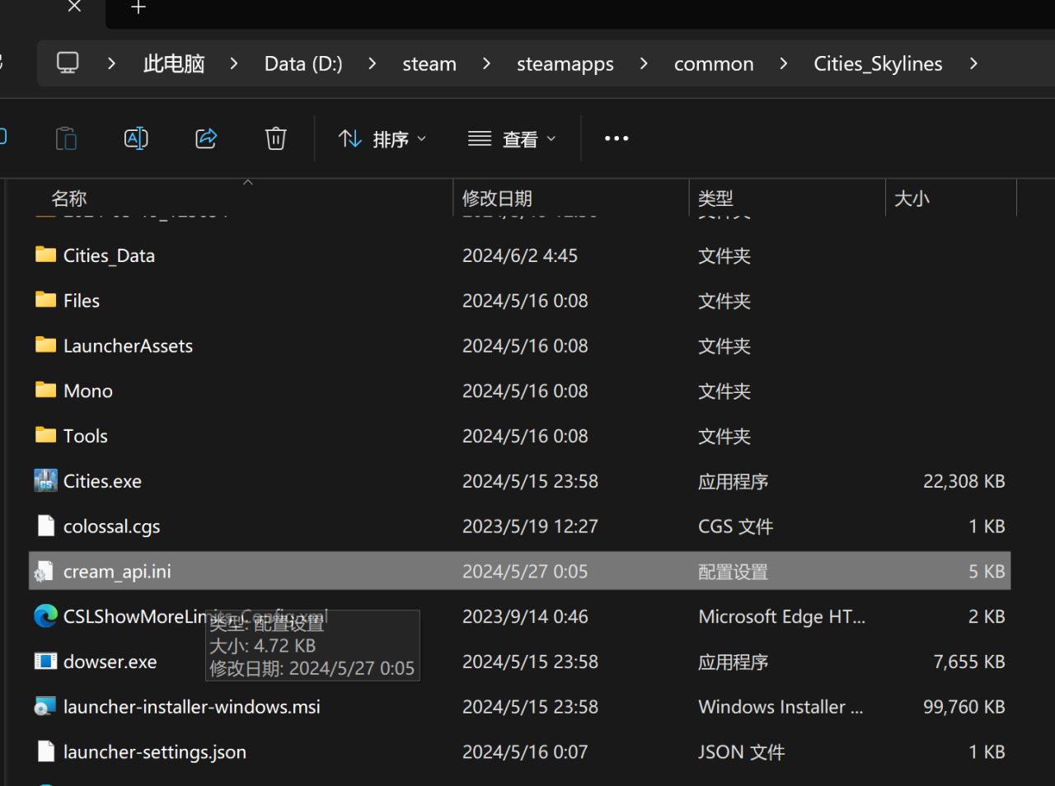Screen dimensions: 1055x786
Task: Open the view (查看) dropdown menu
Action: click(x=512, y=139)
